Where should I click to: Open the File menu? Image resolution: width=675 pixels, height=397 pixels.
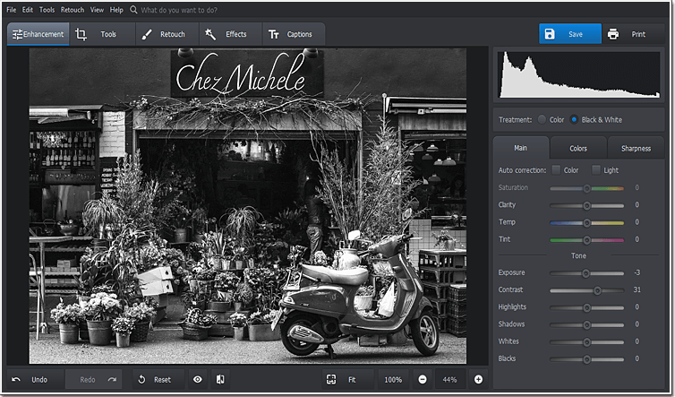tap(12, 10)
